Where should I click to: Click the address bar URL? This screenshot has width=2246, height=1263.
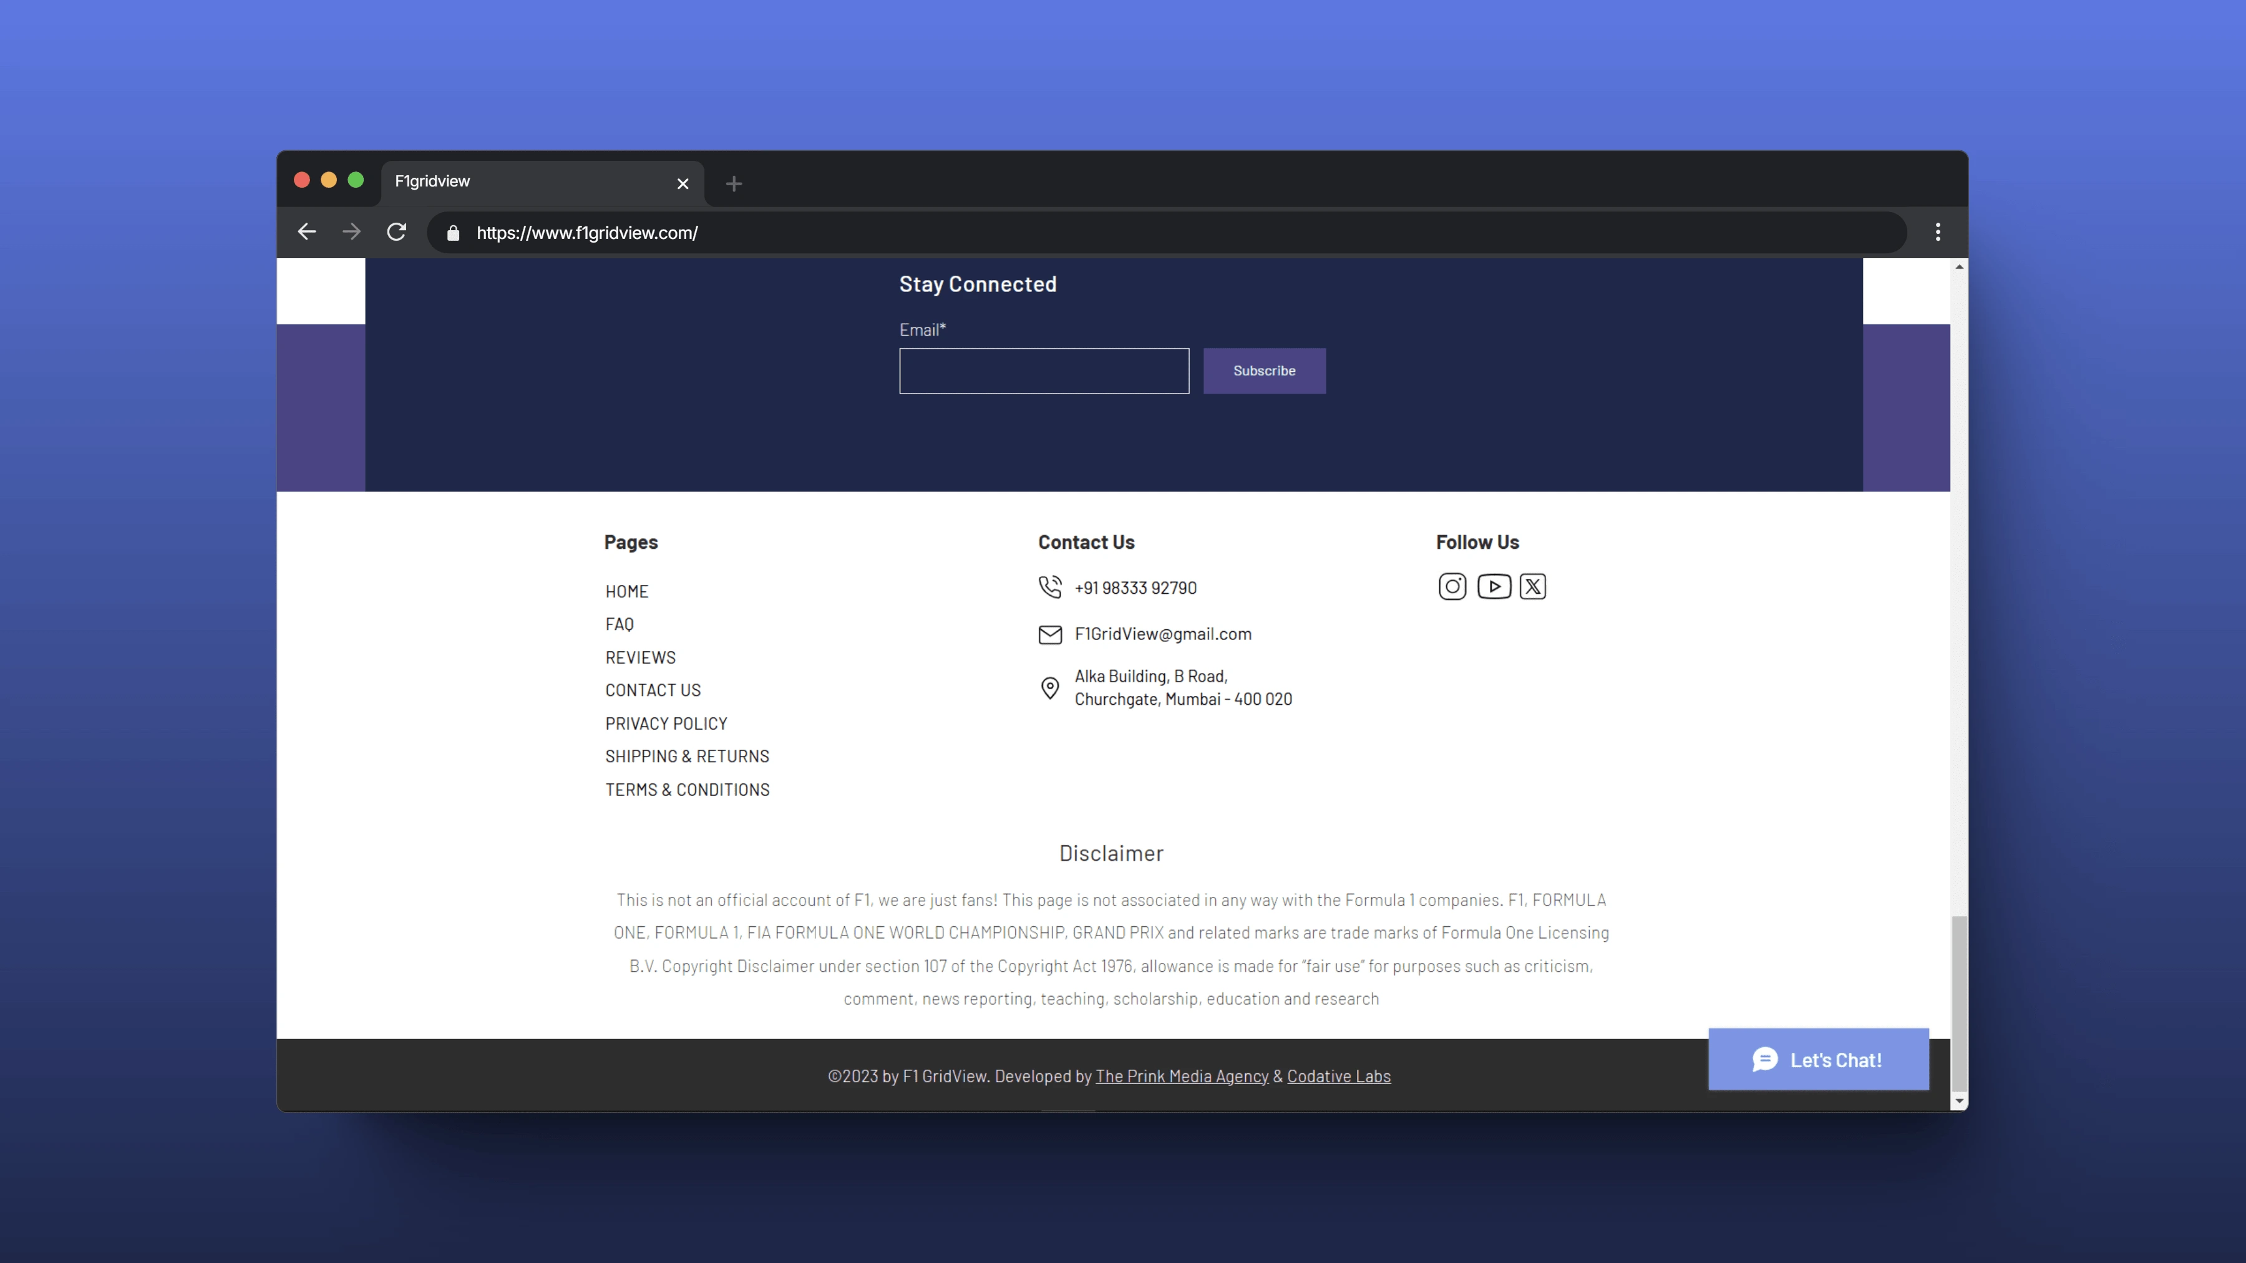[587, 233]
